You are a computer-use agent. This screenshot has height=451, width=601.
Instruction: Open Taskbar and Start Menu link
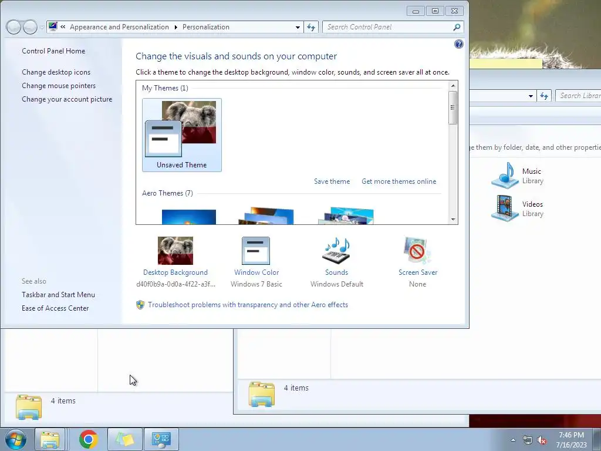(x=58, y=295)
